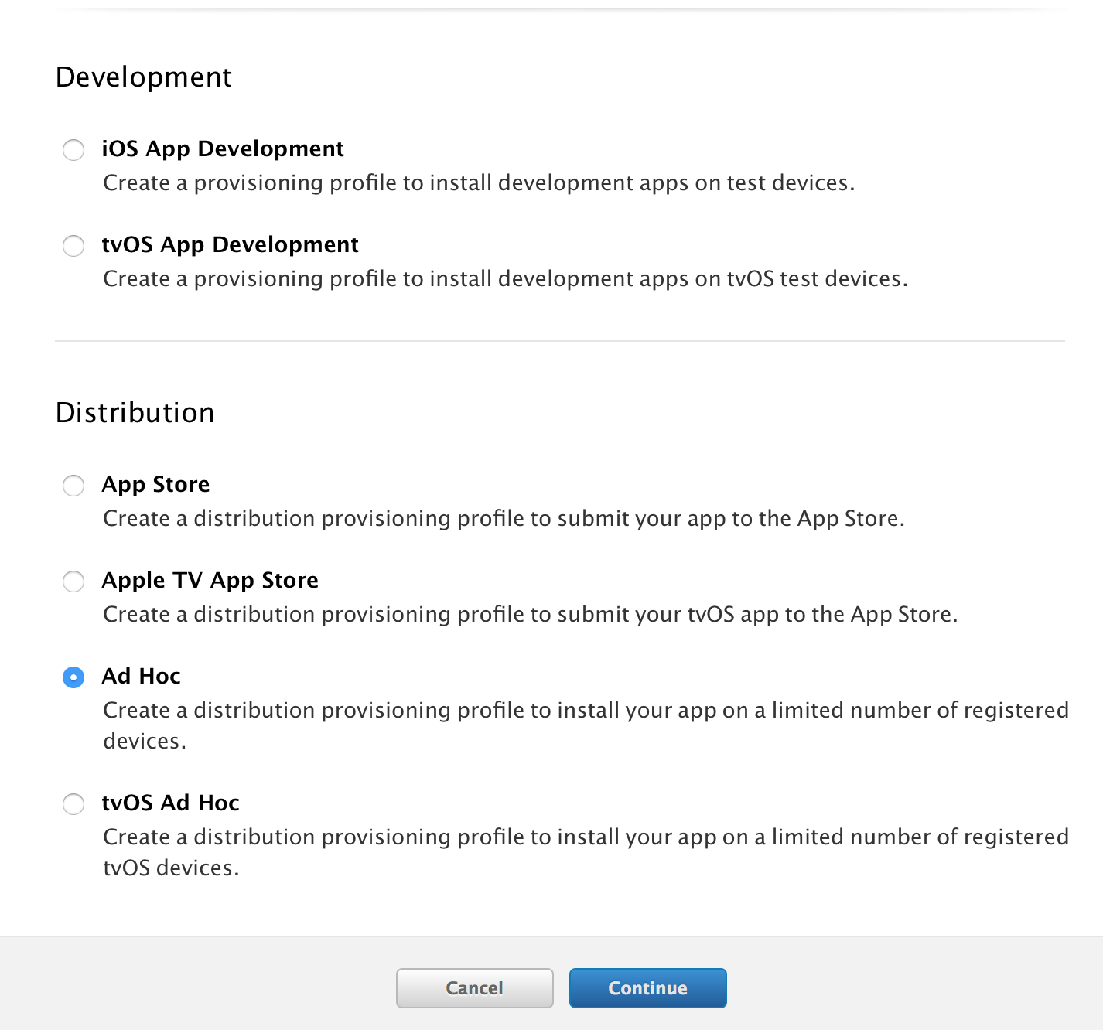This screenshot has width=1103, height=1030.
Task: Select the iOS App Development radio button
Action: coord(73,150)
